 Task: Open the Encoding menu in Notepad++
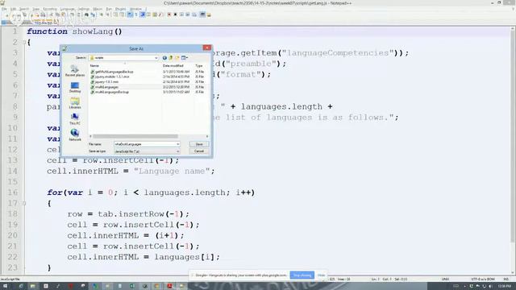click(50, 9)
